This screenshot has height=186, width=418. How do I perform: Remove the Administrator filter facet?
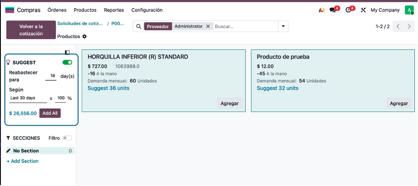tap(208, 26)
